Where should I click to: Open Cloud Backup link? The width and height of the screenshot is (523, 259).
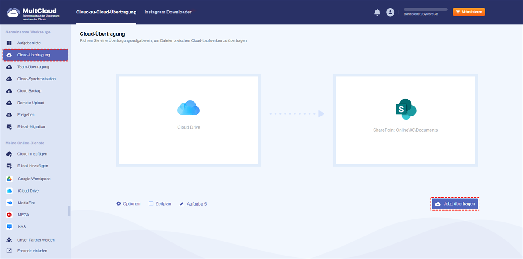29,91
